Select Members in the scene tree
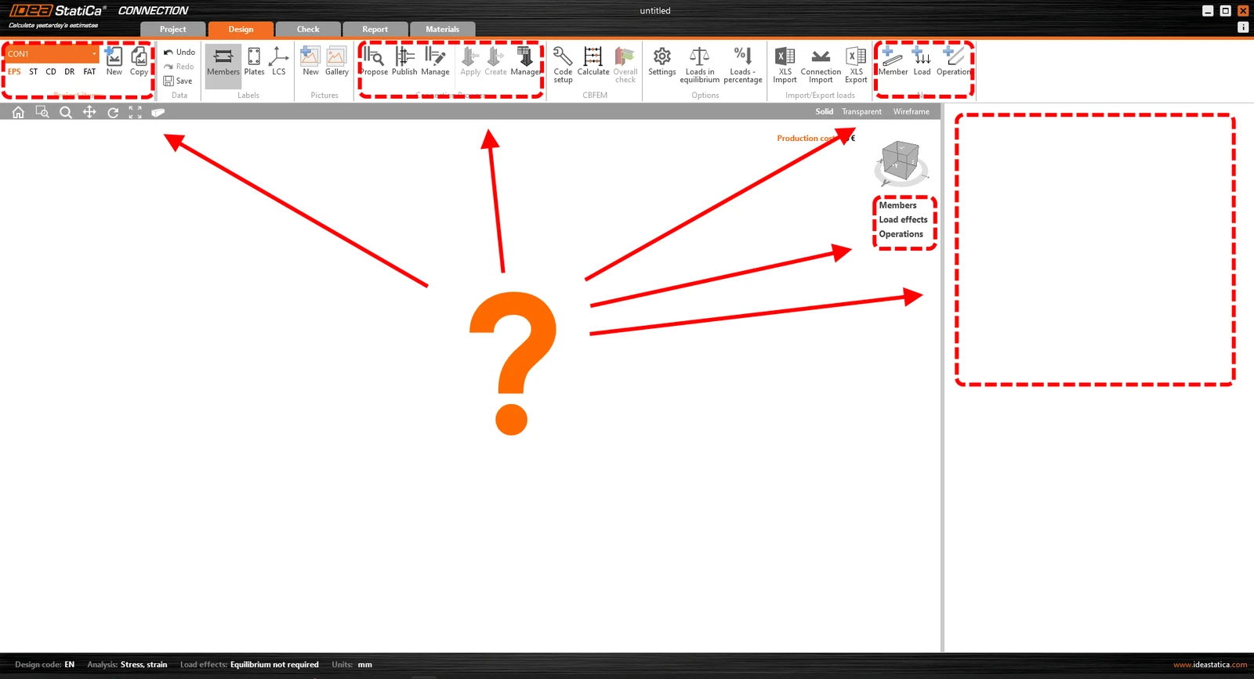The height and width of the screenshot is (679, 1254). click(898, 205)
